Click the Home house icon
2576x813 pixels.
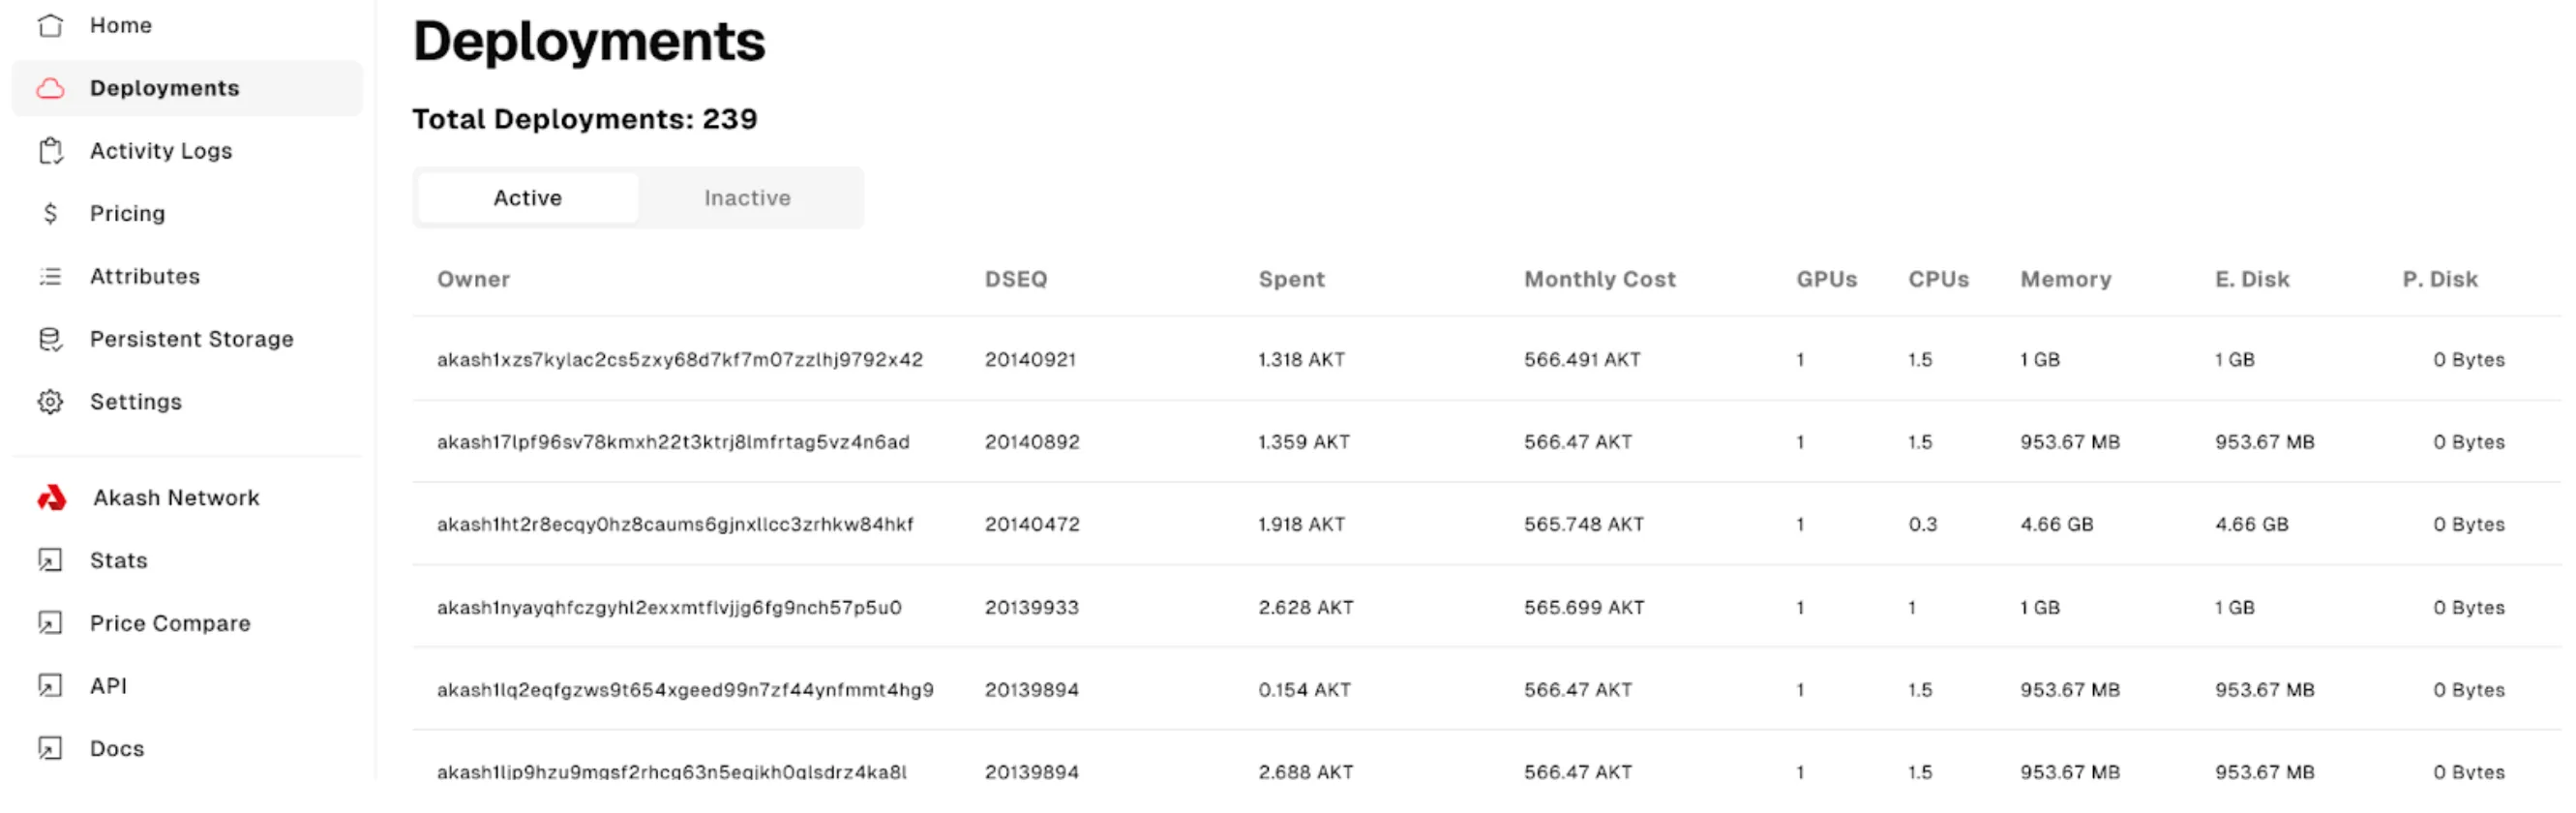[50, 25]
